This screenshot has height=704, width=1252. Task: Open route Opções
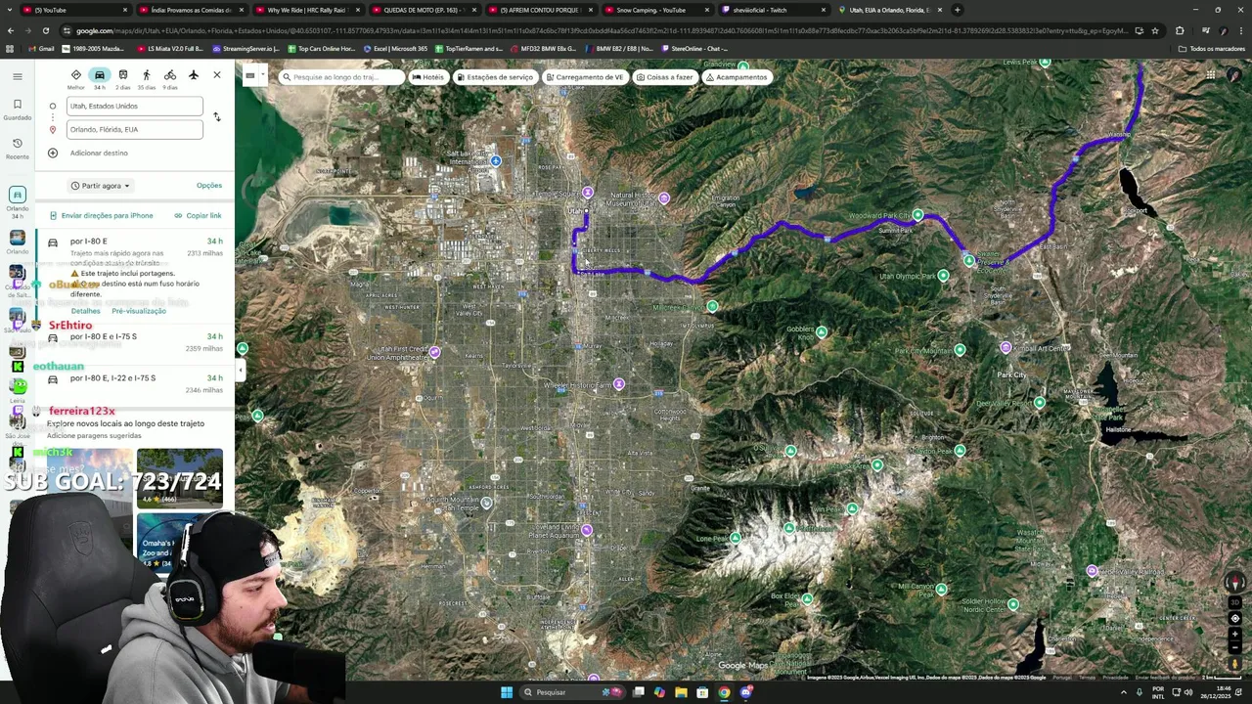click(x=209, y=186)
